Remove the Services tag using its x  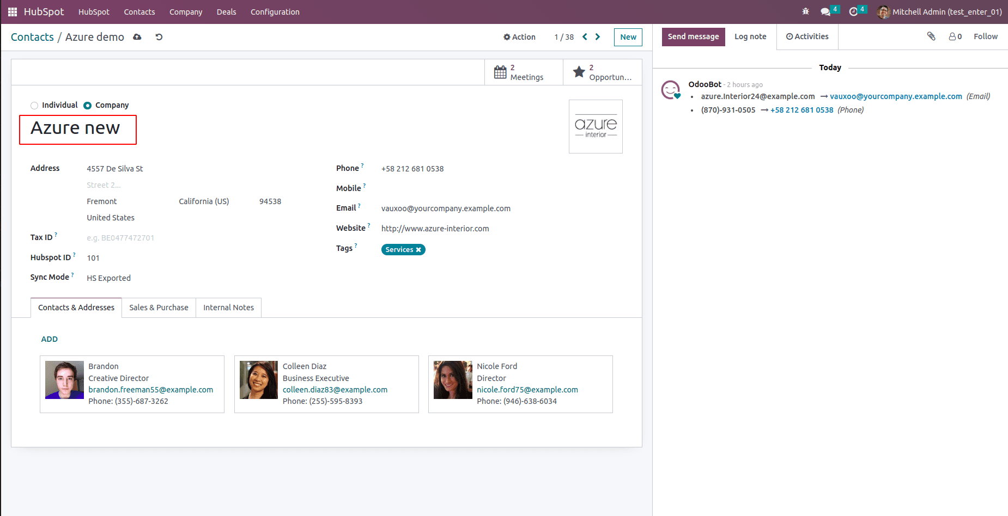(x=418, y=250)
